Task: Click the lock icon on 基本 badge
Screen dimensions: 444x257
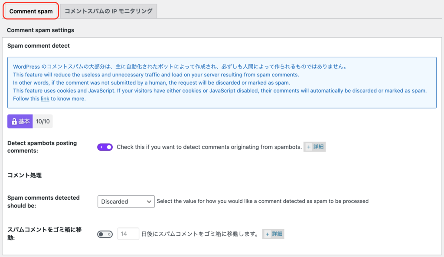Action: (14, 122)
